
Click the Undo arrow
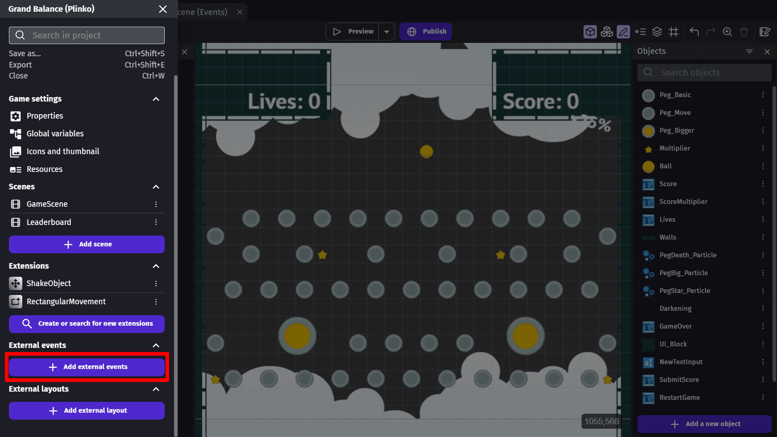(694, 32)
